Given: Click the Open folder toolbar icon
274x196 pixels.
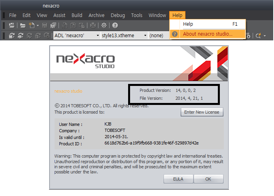Looking at the screenshot, I should tap(23, 25).
